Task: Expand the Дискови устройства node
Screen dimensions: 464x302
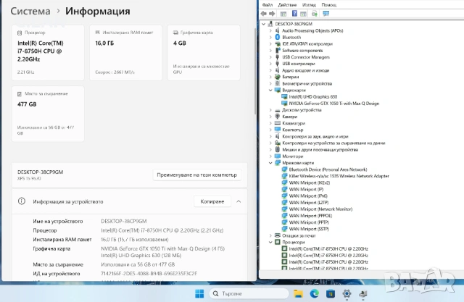Action: pos(270,110)
